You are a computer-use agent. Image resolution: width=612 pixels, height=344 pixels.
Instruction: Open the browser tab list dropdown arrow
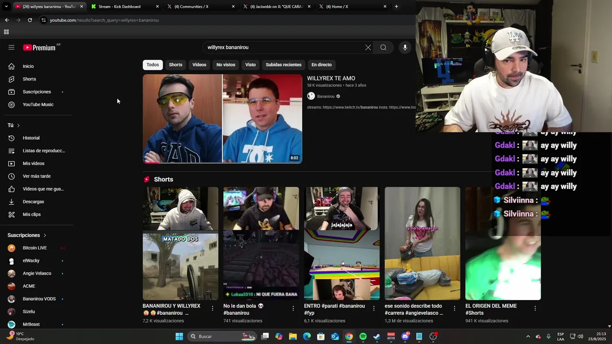tap(6, 7)
